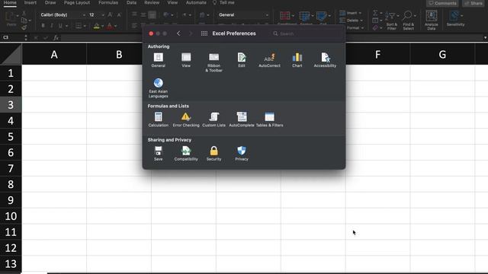Screen dimensions: 488x274
Task: Open Error Checking preferences
Action: 186,119
